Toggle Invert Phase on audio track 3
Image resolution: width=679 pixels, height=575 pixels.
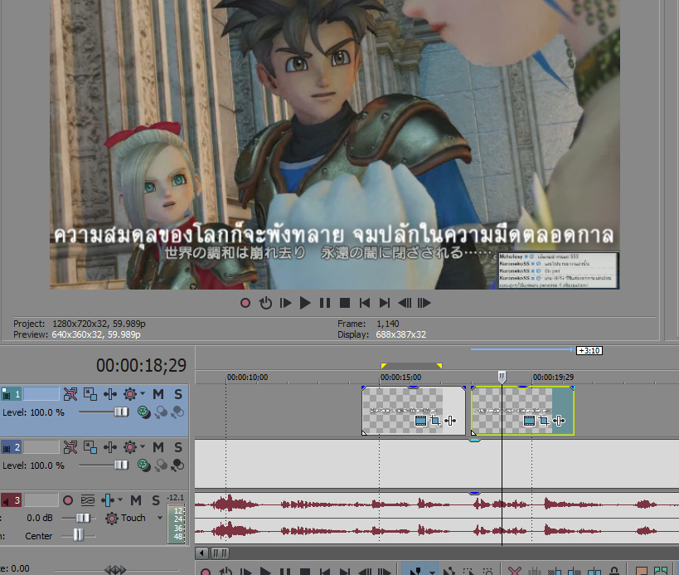tap(88, 500)
